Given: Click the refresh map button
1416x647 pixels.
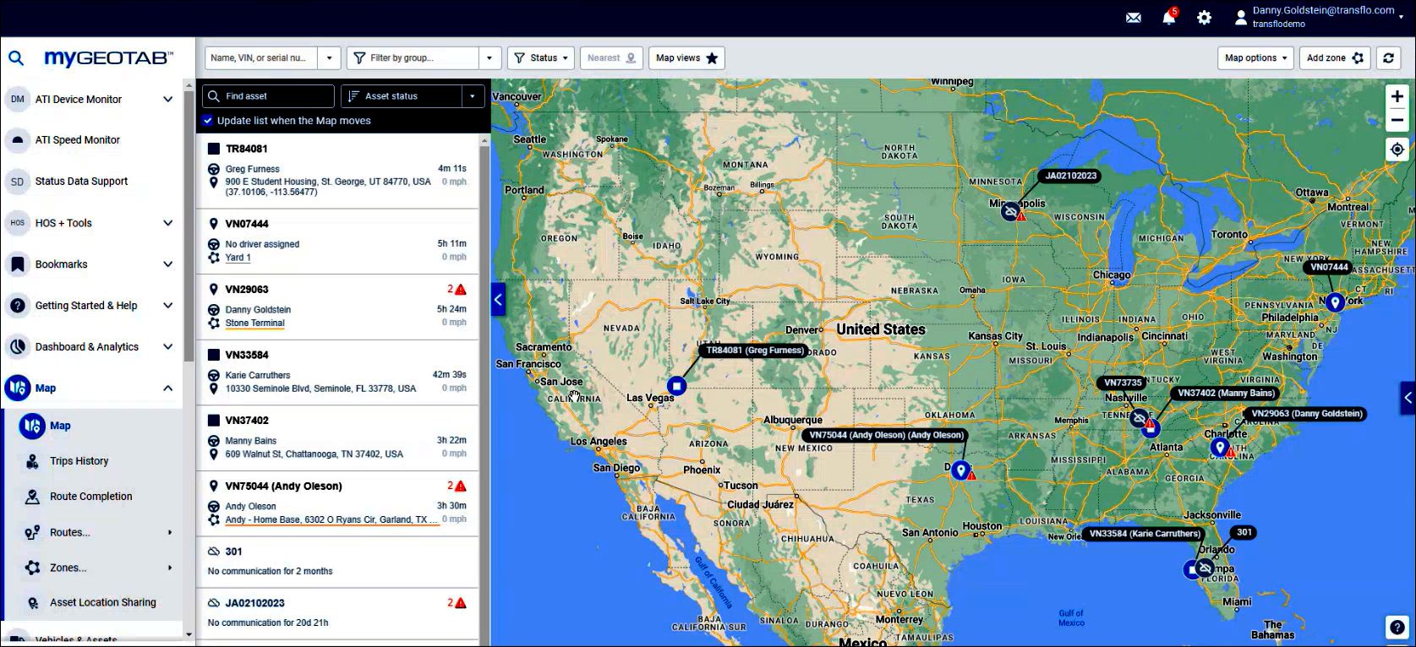Looking at the screenshot, I should pos(1387,58).
